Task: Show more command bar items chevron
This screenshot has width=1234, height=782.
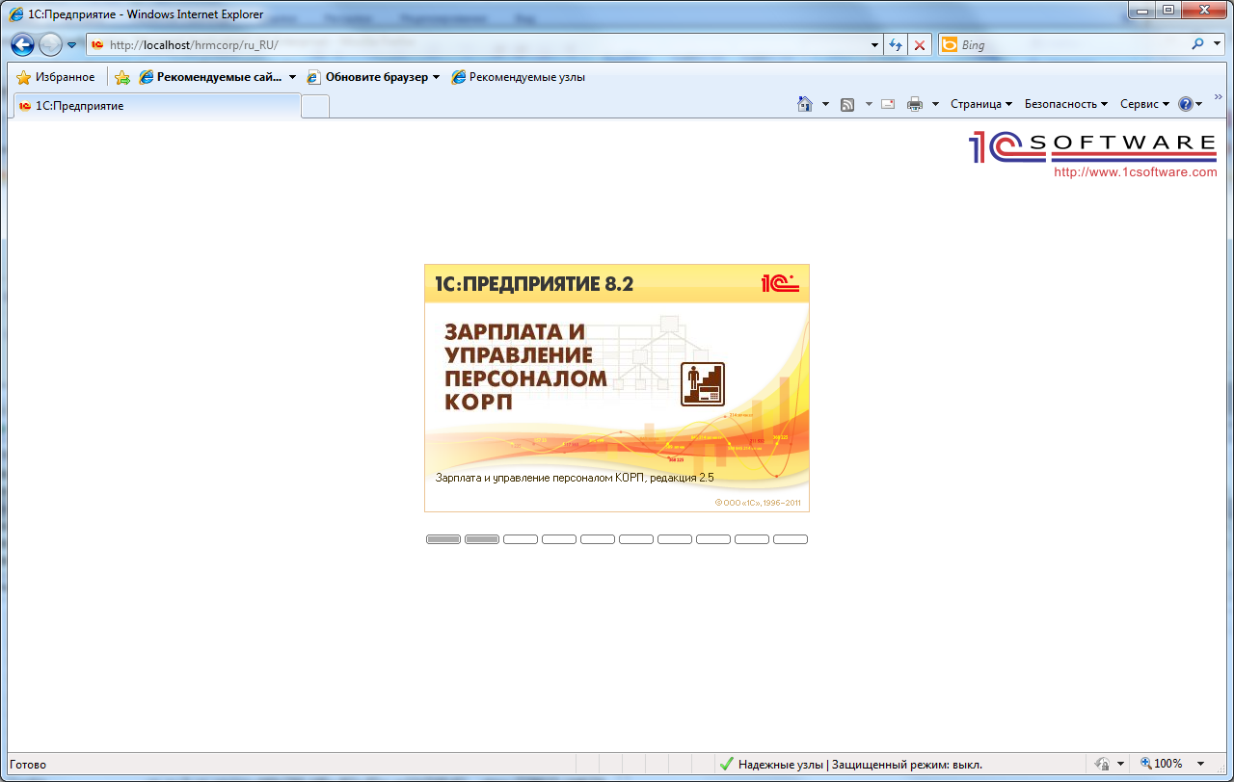Action: tap(1219, 98)
